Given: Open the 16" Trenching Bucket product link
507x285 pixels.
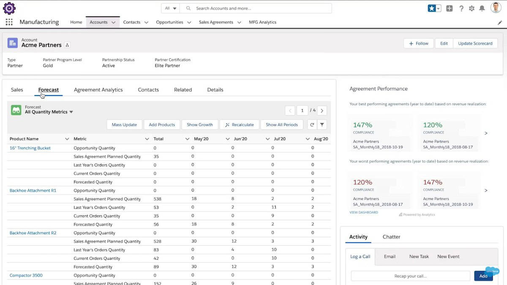Looking at the screenshot, I should click(30, 148).
